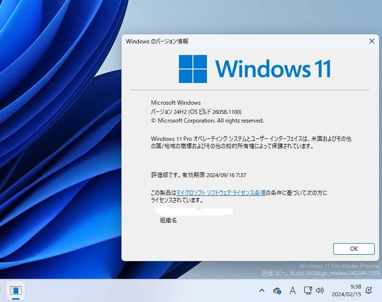Switch input mode with the IME A indicator
The image size is (382, 302).
coord(293,290)
